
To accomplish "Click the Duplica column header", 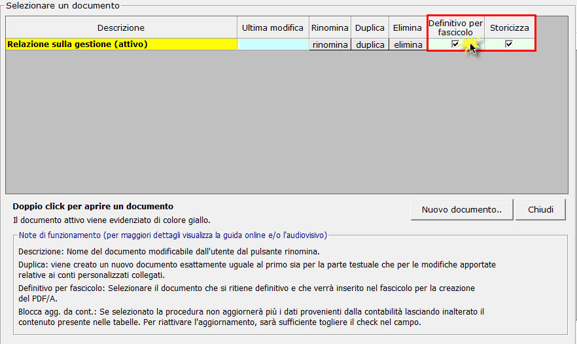I will (x=370, y=28).
